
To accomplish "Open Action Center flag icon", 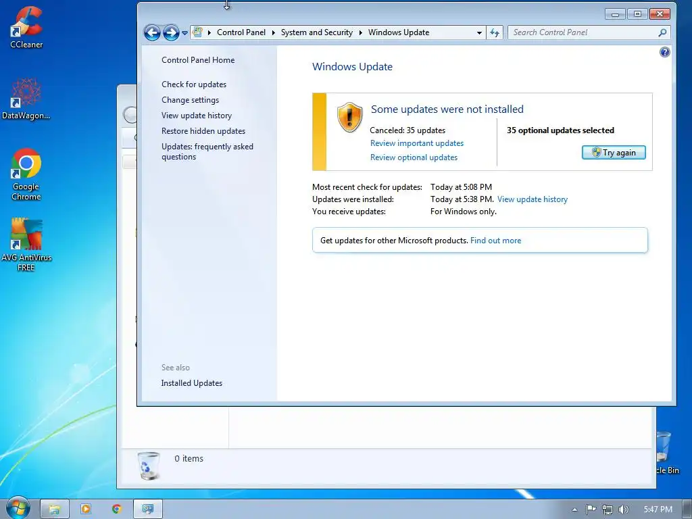I will [591, 510].
